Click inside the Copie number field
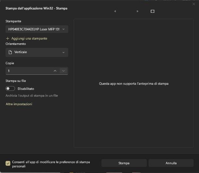Screen dimensions: 199x173 28,71
